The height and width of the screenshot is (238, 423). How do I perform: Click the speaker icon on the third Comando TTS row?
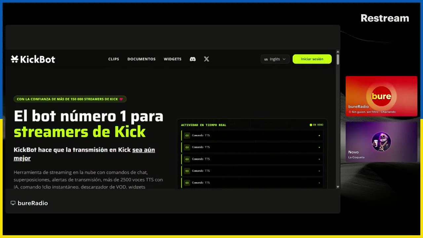click(187, 159)
